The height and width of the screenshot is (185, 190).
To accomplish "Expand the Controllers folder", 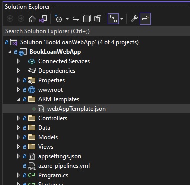I will [x=19, y=118].
